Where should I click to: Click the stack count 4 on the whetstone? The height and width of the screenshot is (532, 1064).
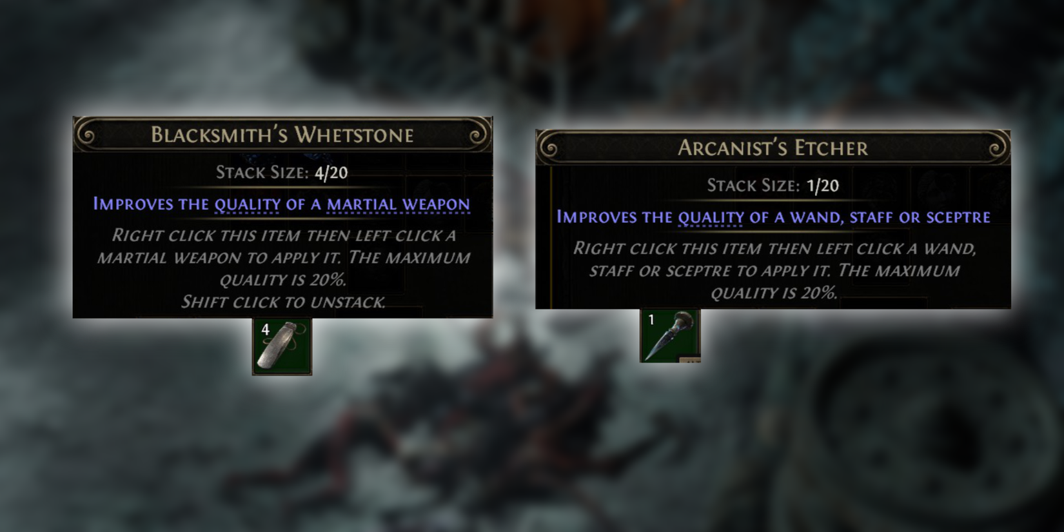265,330
